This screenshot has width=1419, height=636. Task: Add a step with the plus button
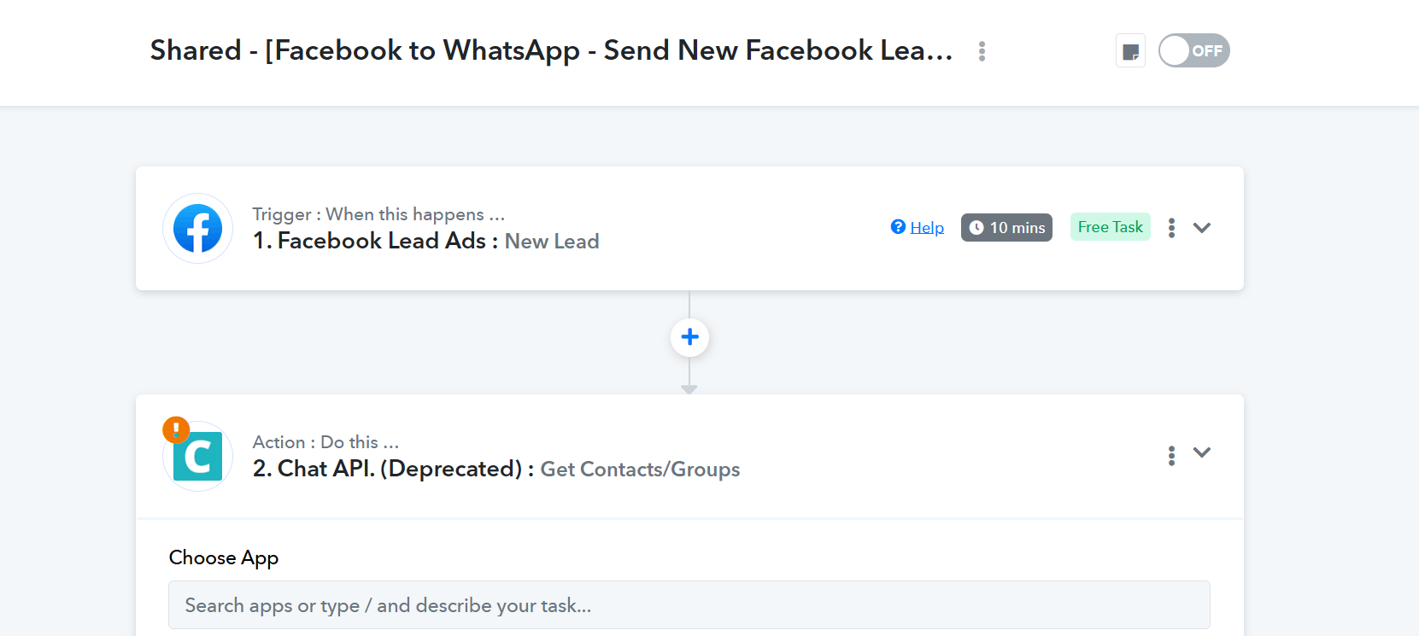[x=689, y=337]
